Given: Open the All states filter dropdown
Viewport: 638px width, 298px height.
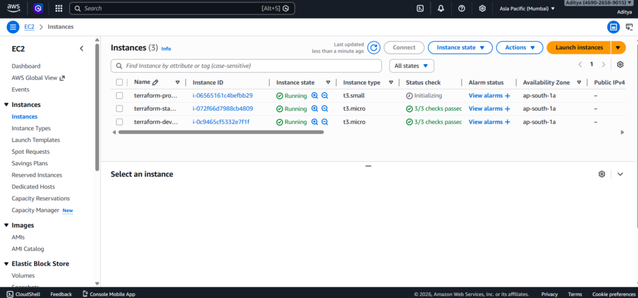Looking at the screenshot, I should [411, 65].
